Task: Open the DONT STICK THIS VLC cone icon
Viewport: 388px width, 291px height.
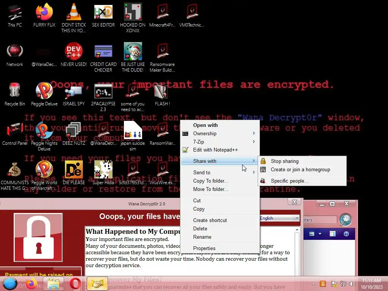Action: point(74,18)
